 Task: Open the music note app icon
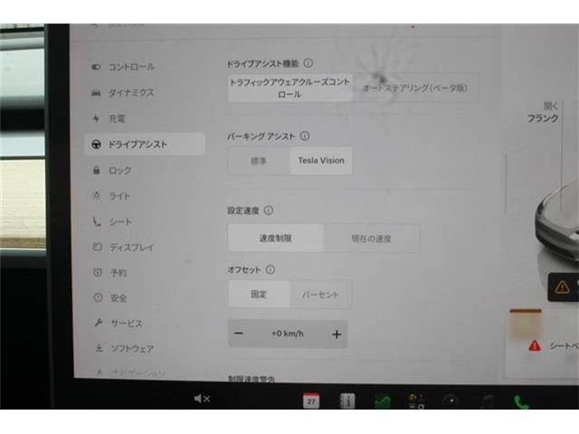(488, 401)
